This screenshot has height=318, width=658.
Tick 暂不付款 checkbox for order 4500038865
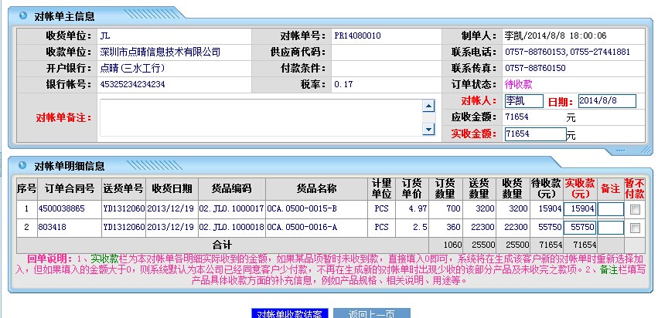635,209
